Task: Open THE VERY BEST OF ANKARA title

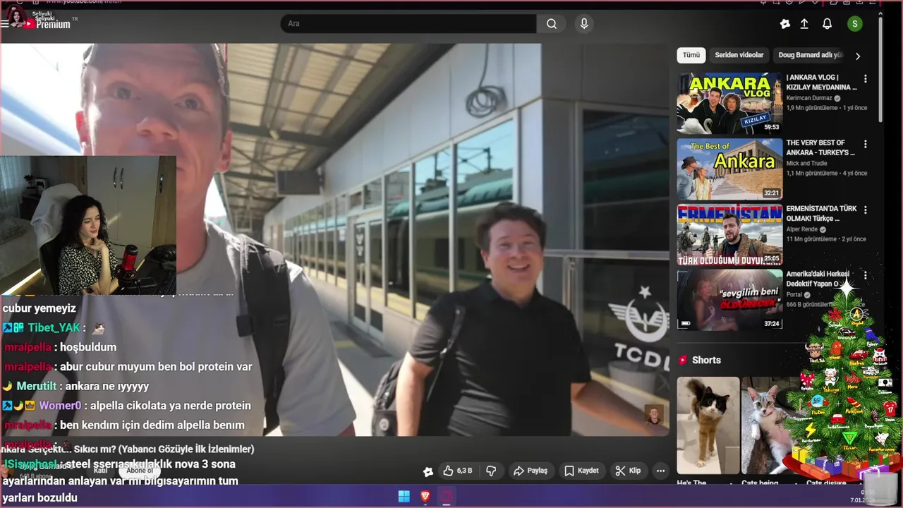Action: [x=820, y=148]
